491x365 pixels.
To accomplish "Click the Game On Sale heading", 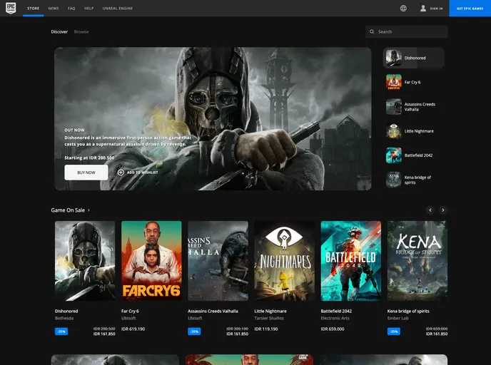I will tap(68, 210).
